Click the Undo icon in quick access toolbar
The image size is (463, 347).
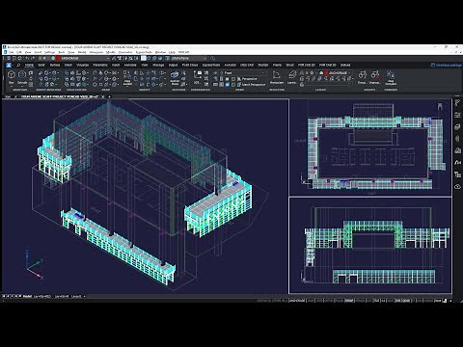click(x=27, y=58)
